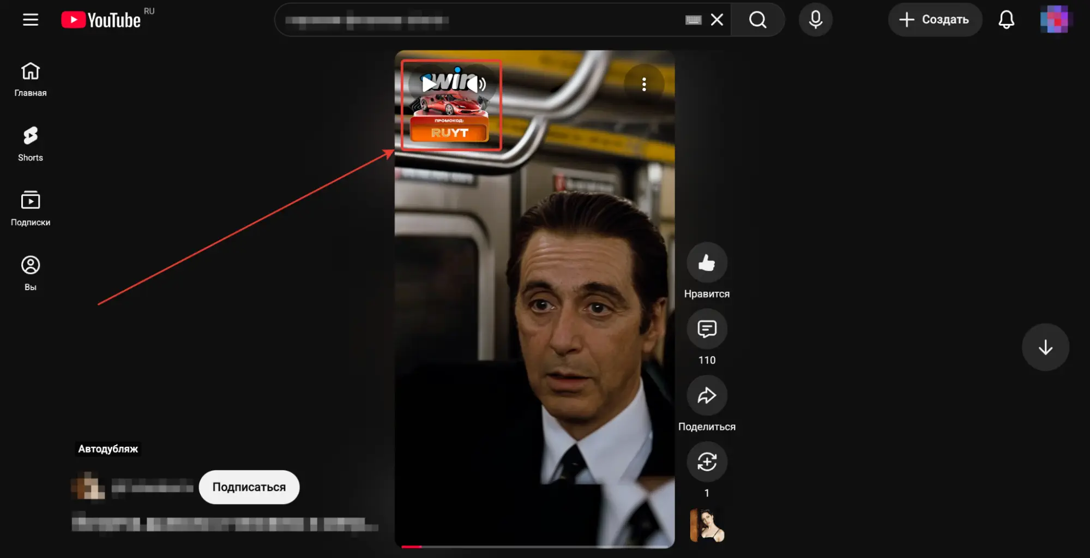This screenshot has width=1090, height=558.
Task: Open notifications bell
Action: [x=1006, y=20]
